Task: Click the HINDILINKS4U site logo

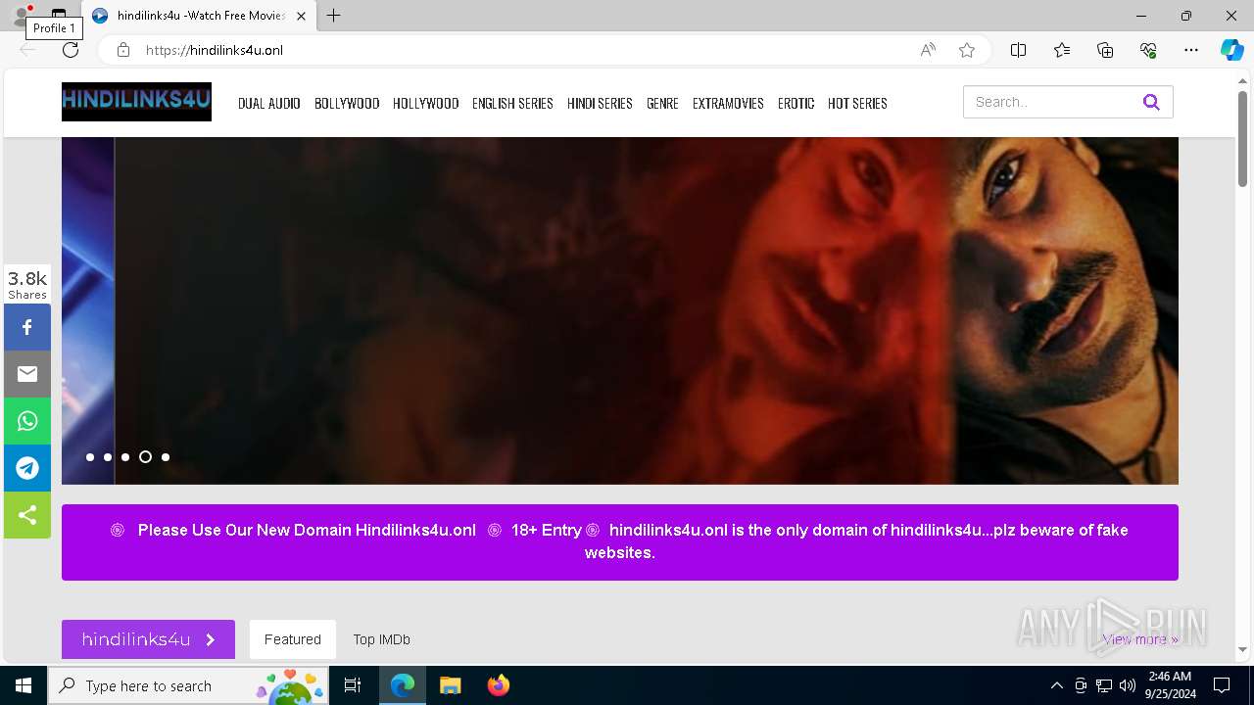Action: tap(136, 102)
